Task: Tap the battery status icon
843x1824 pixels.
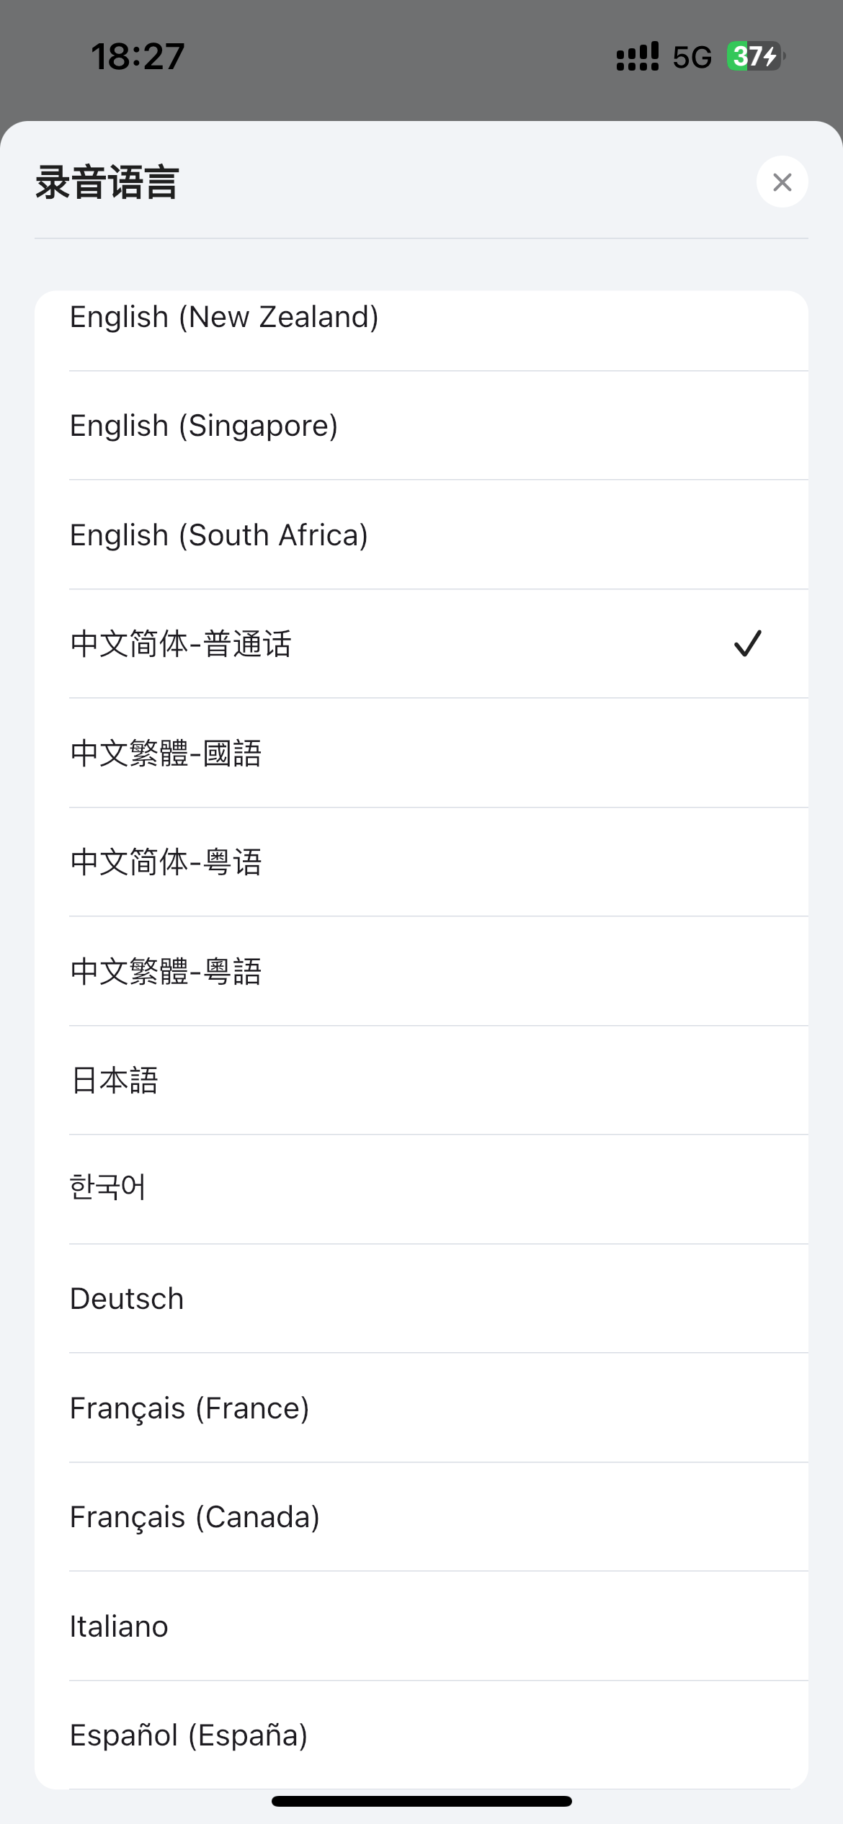Action: 755,56
